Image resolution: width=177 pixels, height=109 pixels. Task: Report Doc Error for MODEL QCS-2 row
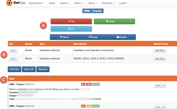160,59
